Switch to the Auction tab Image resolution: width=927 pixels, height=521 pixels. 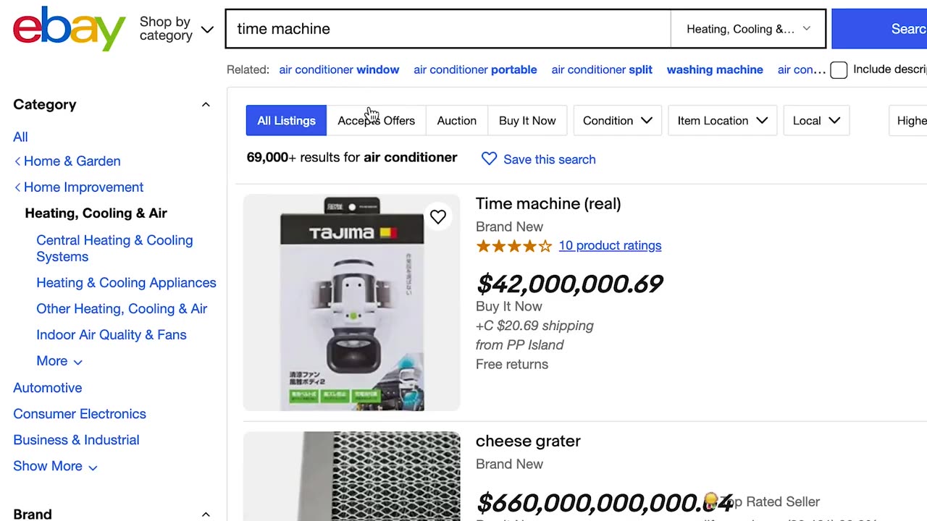click(x=456, y=121)
